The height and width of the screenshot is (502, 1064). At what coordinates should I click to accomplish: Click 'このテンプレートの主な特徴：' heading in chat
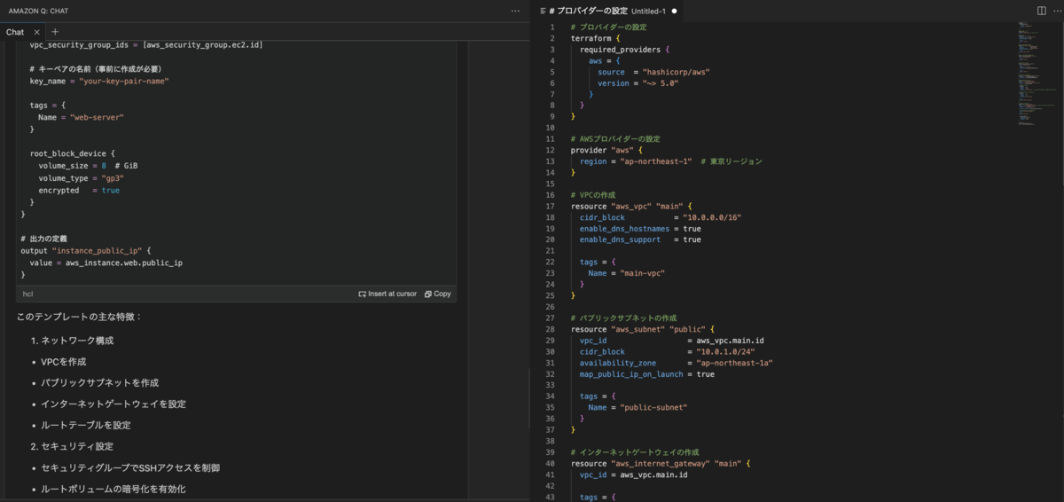79,317
